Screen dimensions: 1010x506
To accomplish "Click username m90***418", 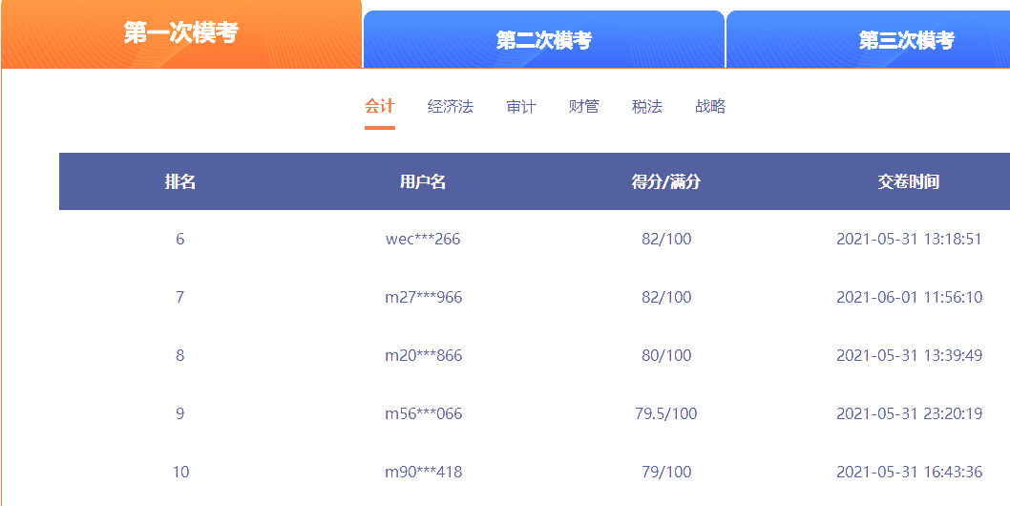I will [x=424, y=472].
